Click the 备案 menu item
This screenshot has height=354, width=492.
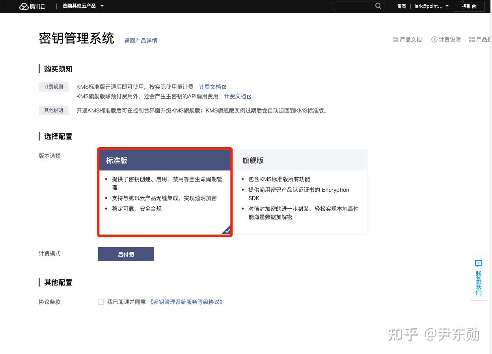pos(401,6)
